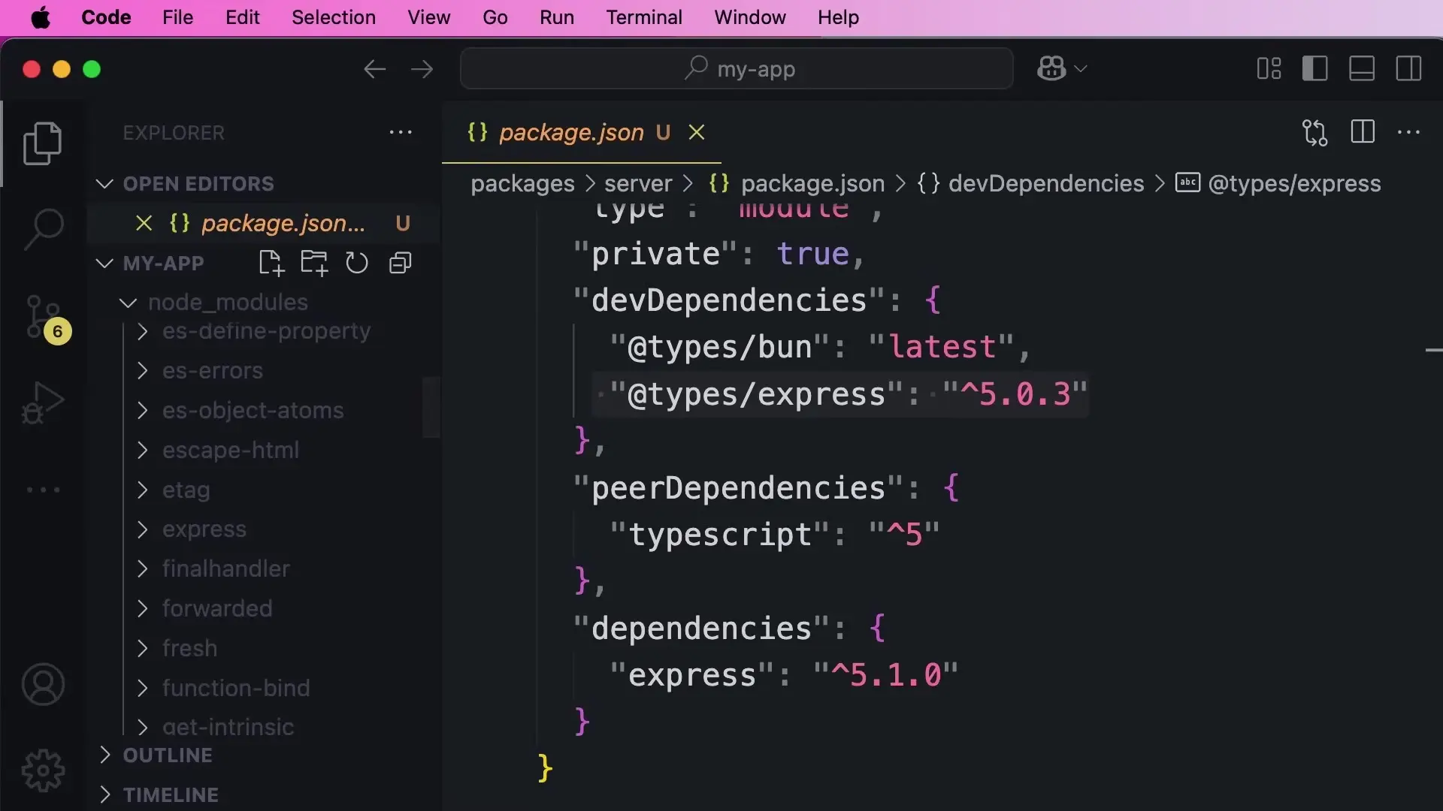Click the my-app command center search field
Screen dimensions: 1443x811
pos(737,69)
